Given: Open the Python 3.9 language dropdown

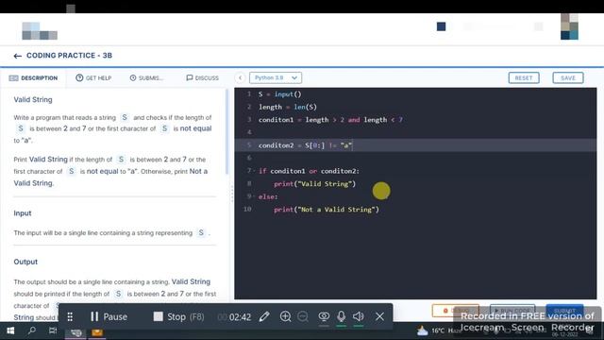Looking at the screenshot, I should pos(276,77).
